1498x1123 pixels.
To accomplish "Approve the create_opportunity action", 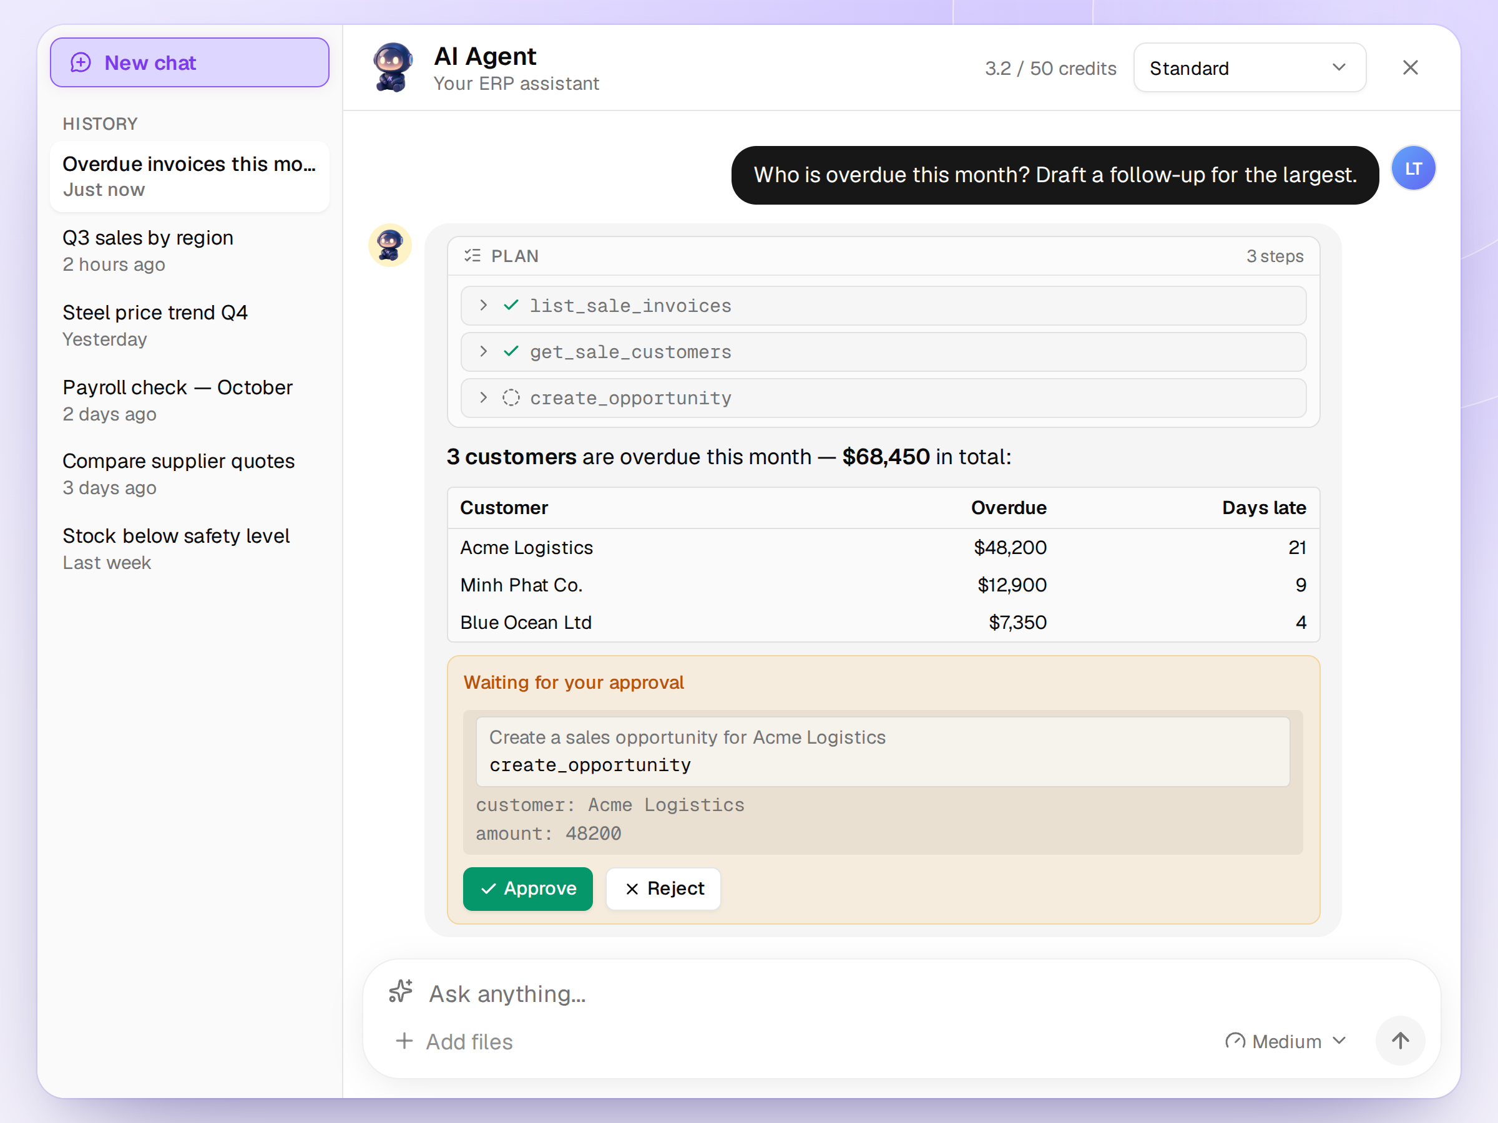I will 527,888.
